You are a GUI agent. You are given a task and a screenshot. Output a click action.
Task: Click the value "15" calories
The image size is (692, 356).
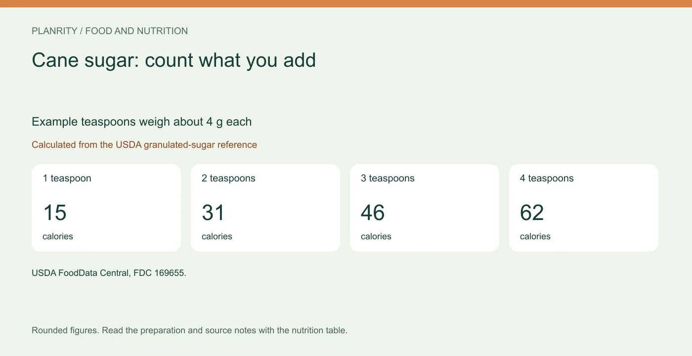pyautogui.click(x=54, y=213)
